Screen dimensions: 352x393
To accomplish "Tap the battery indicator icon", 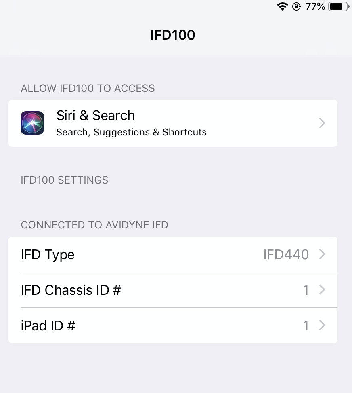I will pyautogui.click(x=339, y=6).
